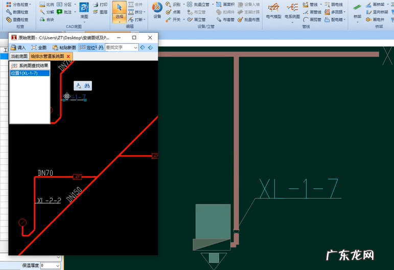
Task: Click the 电系统图 icon
Action: [293, 10]
